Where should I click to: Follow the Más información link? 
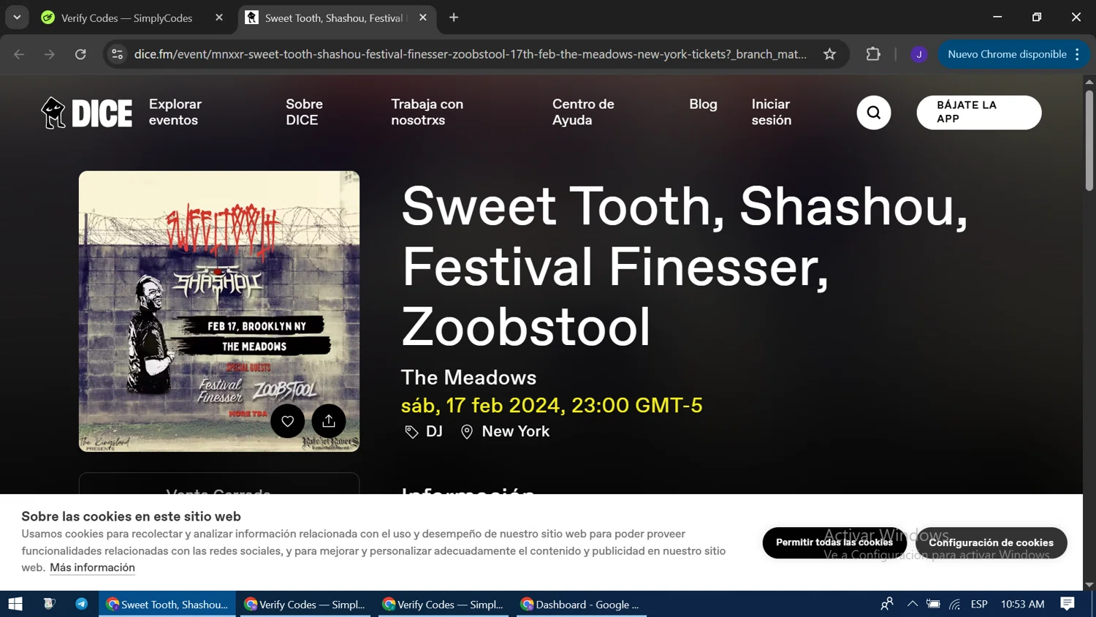[92, 567]
